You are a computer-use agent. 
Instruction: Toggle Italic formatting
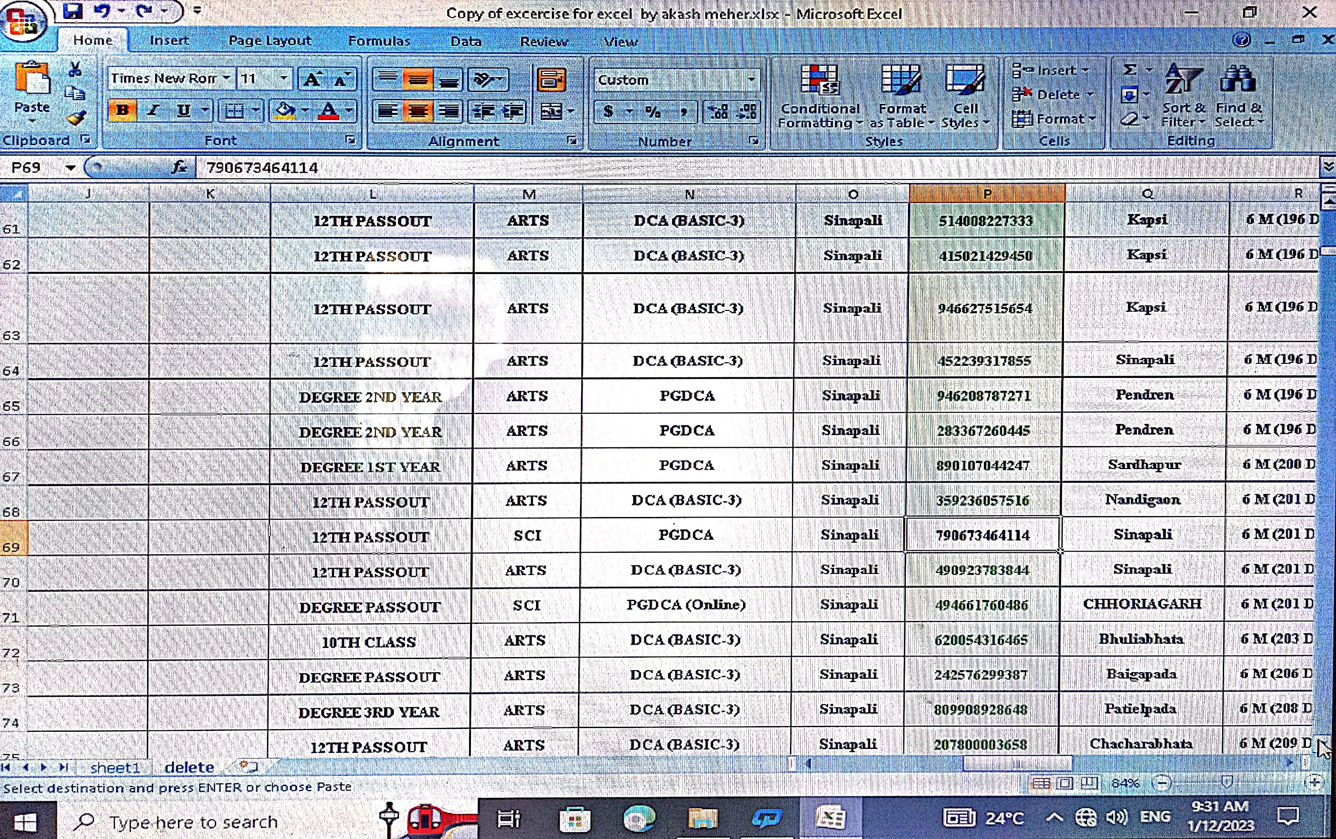tap(153, 111)
